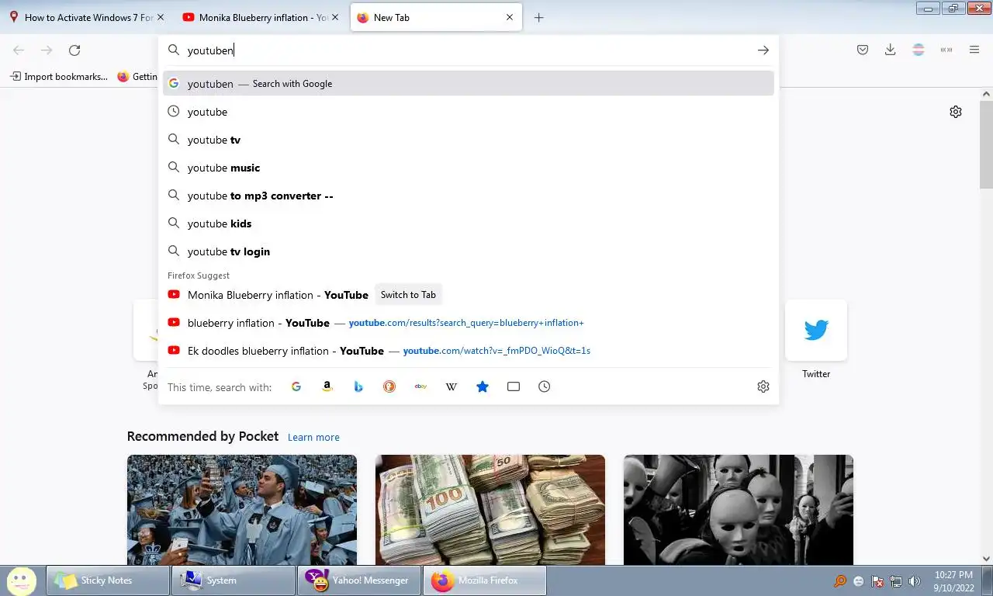Close the Monika Blueberry inflation tab
The height and width of the screenshot is (596, 993).
click(335, 17)
